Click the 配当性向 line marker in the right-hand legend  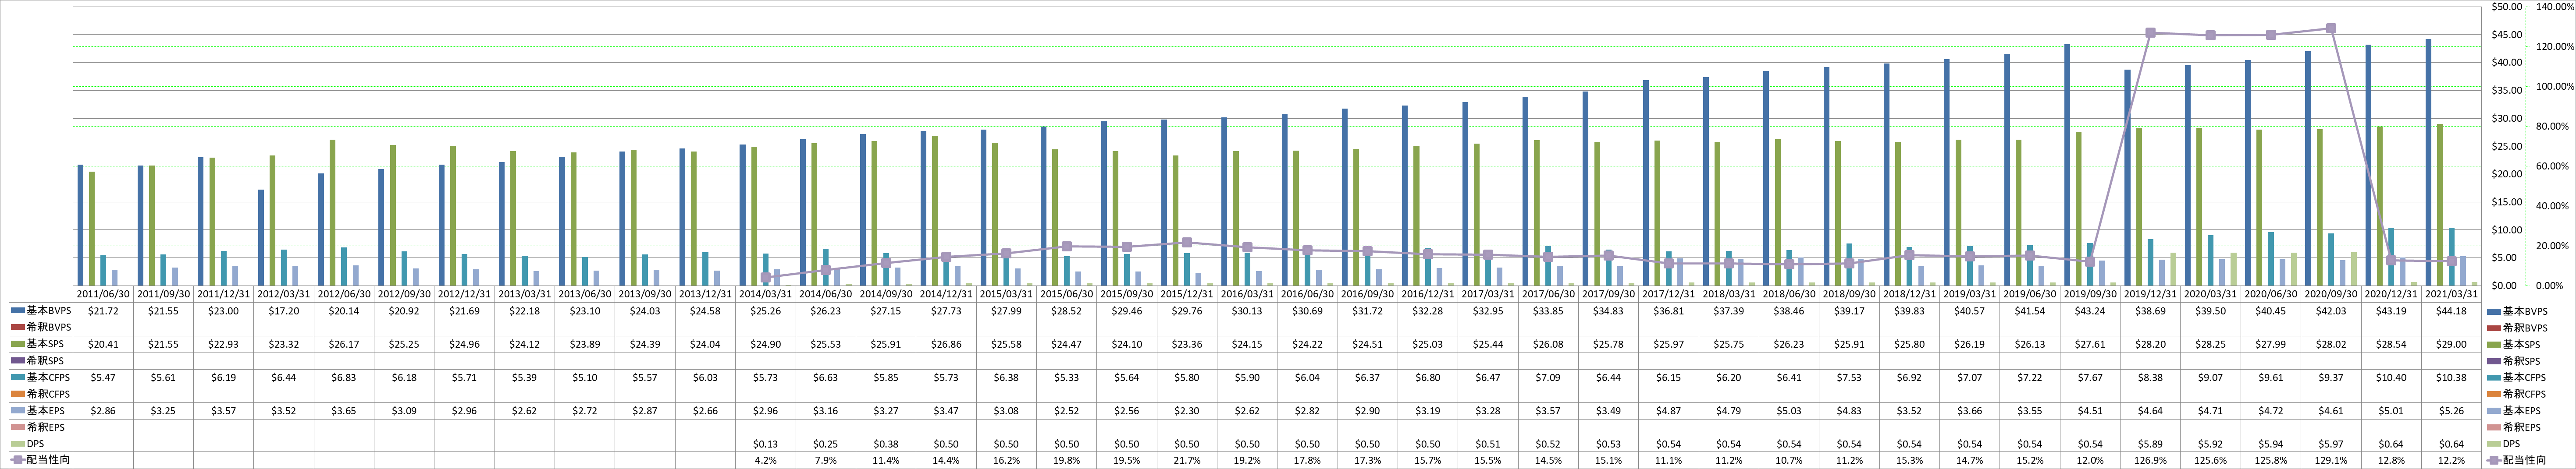point(2493,460)
